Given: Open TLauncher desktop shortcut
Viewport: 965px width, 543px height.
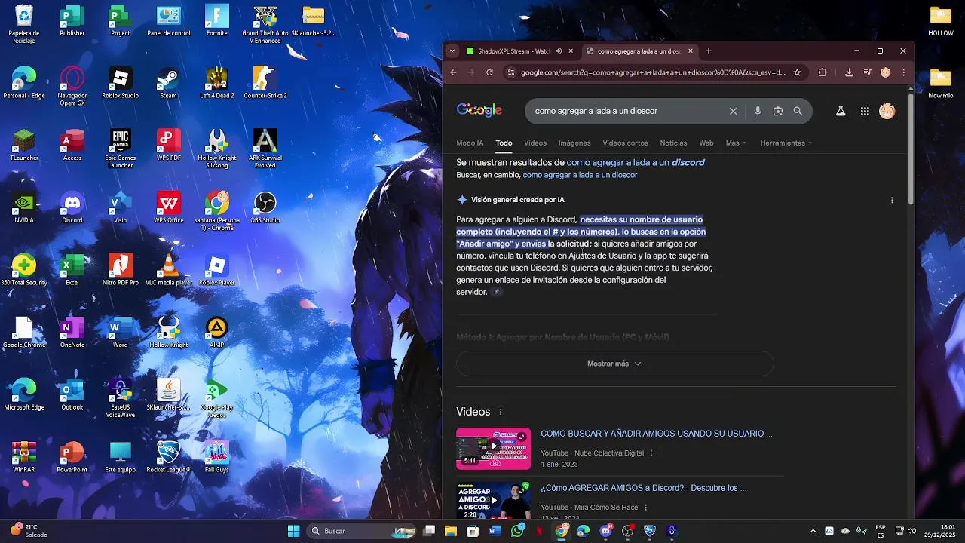Looking at the screenshot, I should [x=24, y=145].
